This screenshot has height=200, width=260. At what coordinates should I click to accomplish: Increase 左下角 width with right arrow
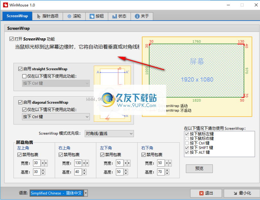click(129, 163)
